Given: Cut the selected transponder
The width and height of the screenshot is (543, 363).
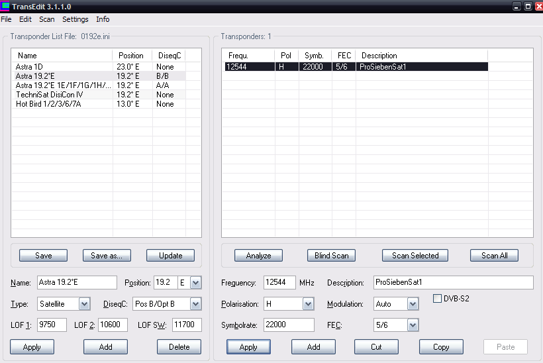Looking at the screenshot, I should click(376, 346).
